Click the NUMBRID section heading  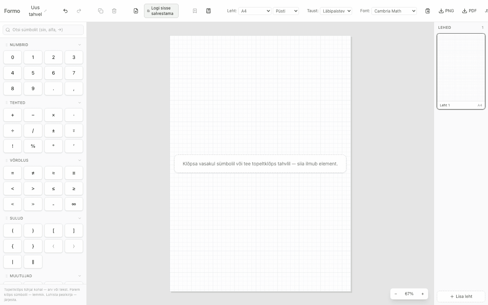19,45
